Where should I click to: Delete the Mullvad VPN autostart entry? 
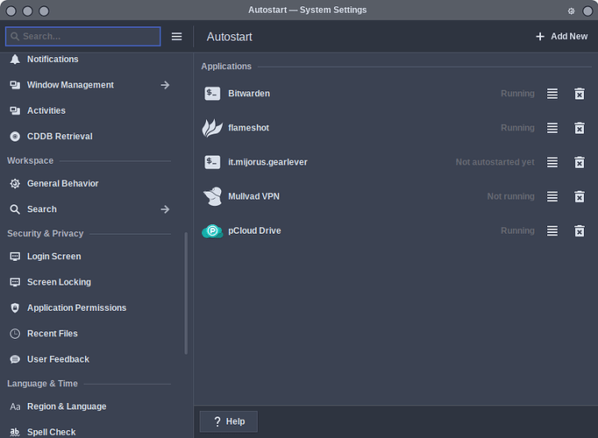point(580,196)
